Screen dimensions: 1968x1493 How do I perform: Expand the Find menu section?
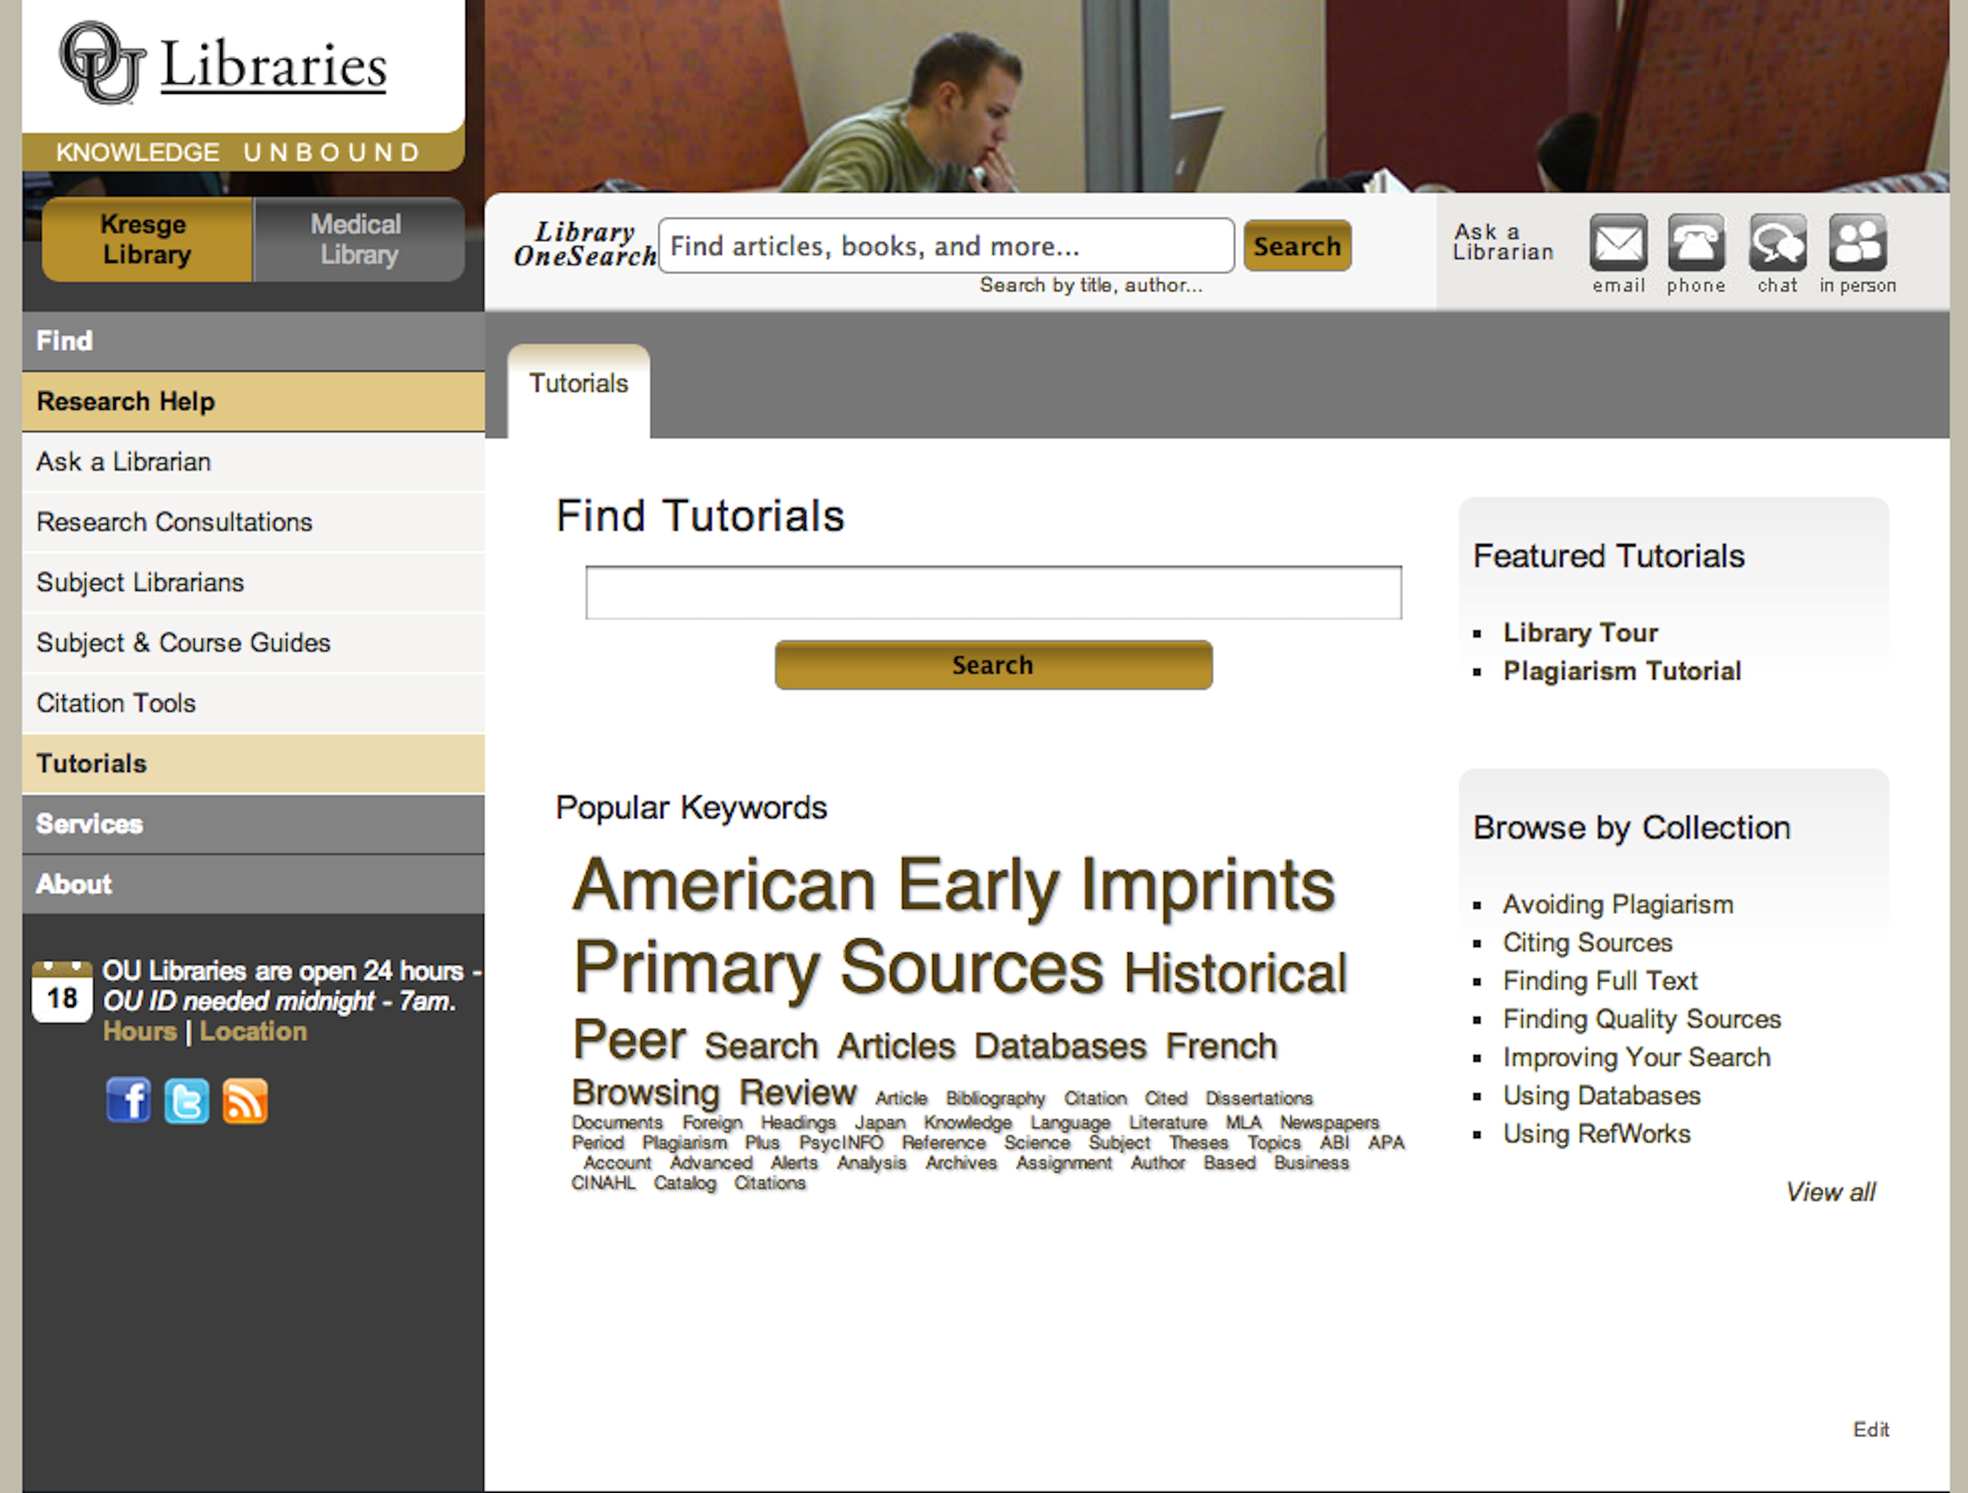[x=253, y=341]
